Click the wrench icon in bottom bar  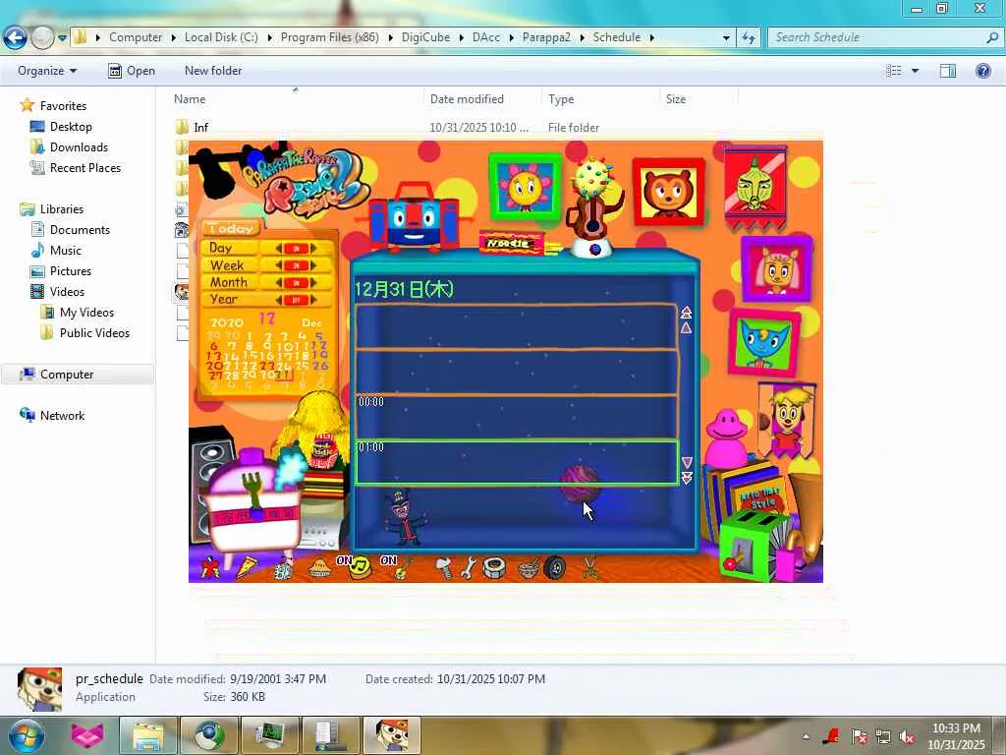click(x=469, y=567)
